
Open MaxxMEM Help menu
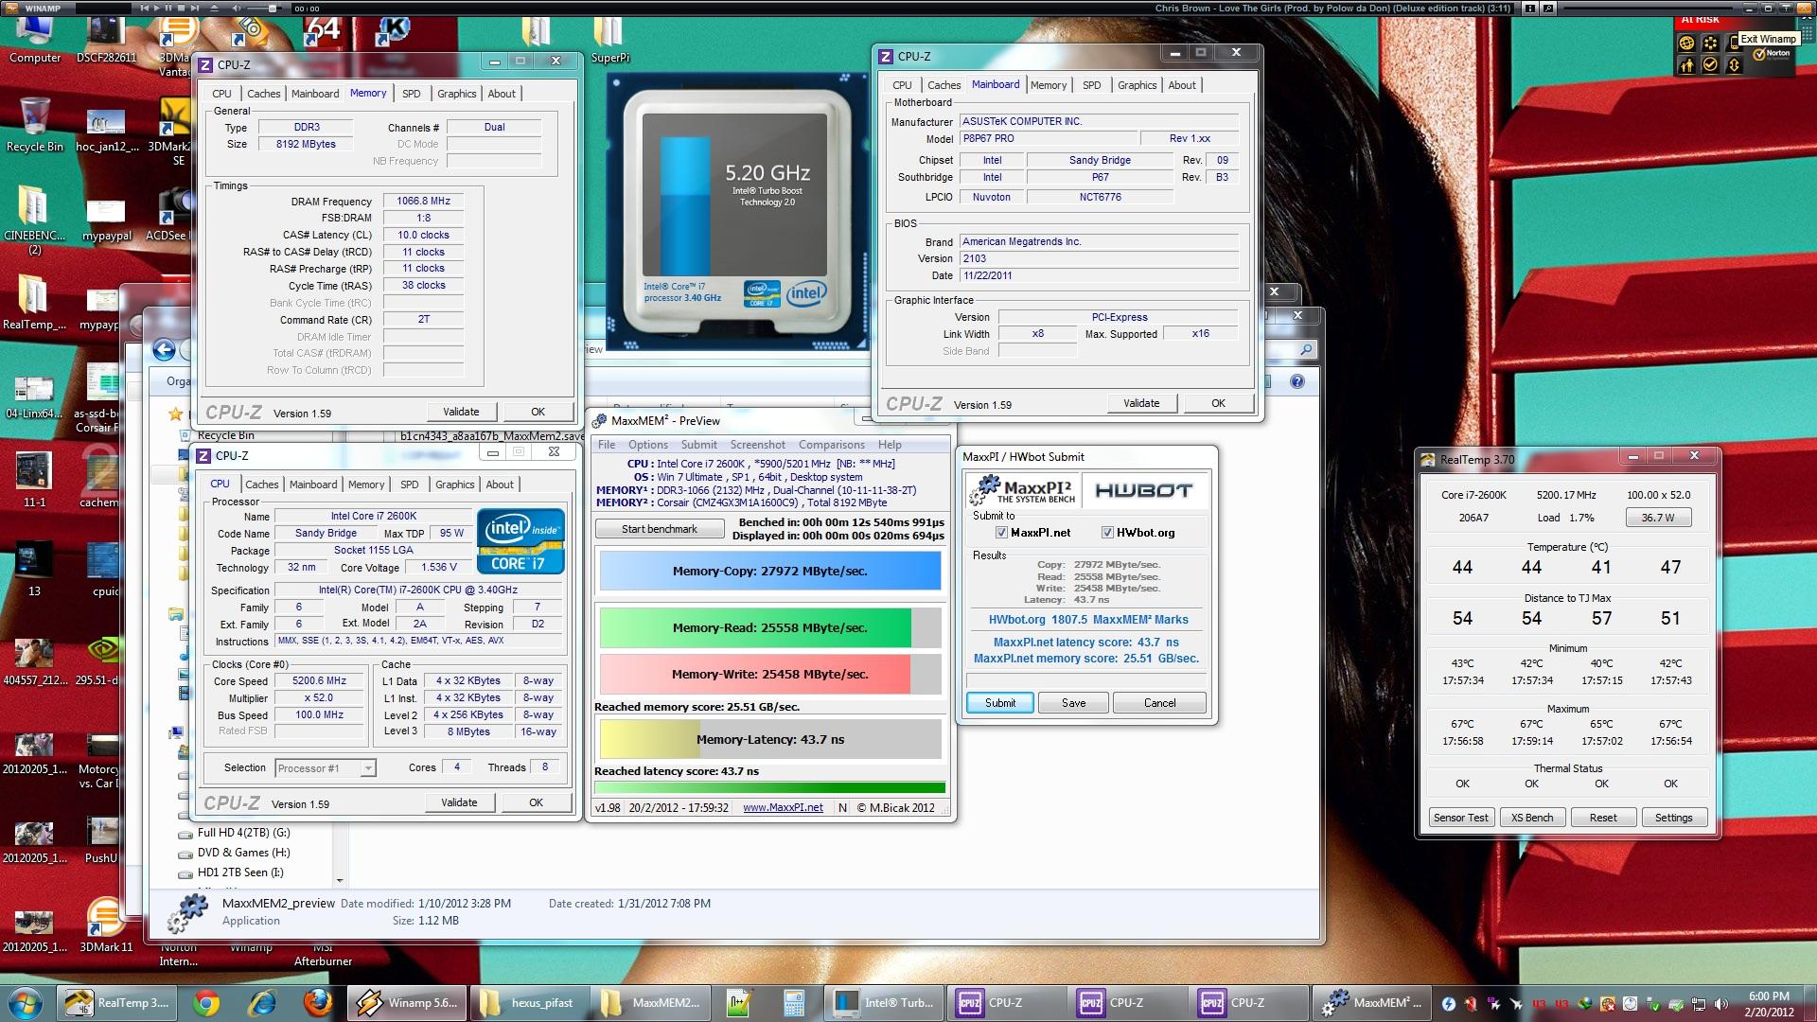point(890,445)
